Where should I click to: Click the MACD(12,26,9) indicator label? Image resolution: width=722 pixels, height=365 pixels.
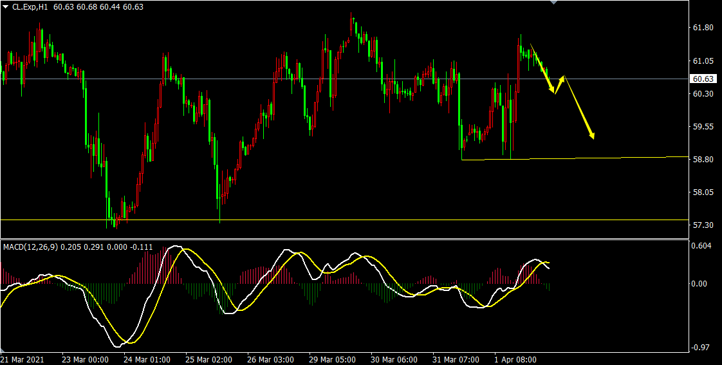pos(30,247)
